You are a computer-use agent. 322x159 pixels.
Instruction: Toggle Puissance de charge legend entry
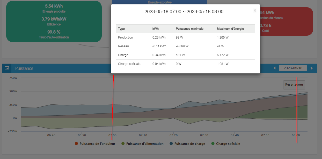(x=187, y=144)
